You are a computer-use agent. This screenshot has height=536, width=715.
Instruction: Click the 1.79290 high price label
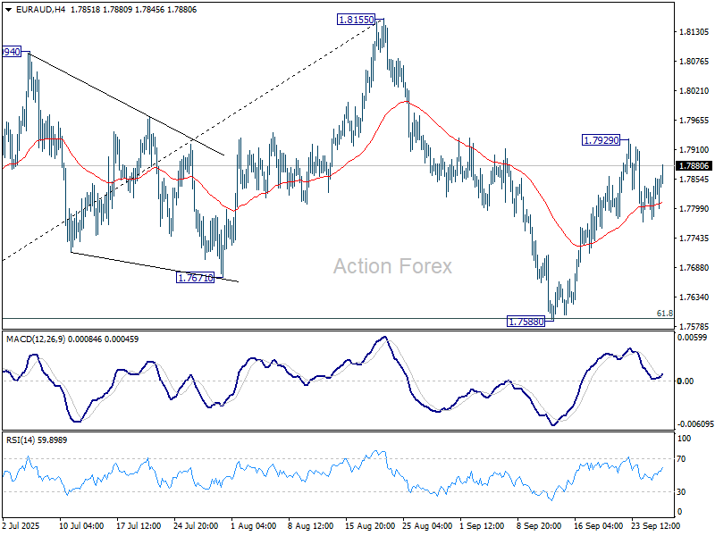click(x=601, y=140)
